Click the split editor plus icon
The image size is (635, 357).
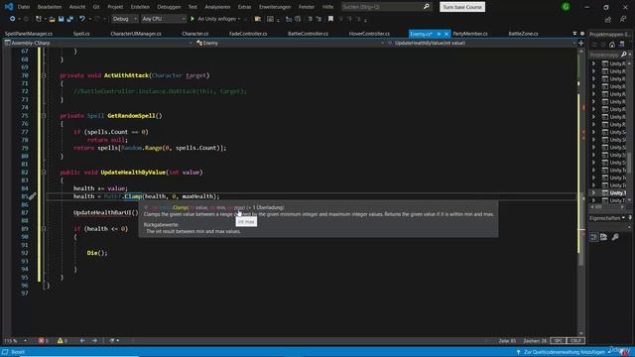pos(581,43)
